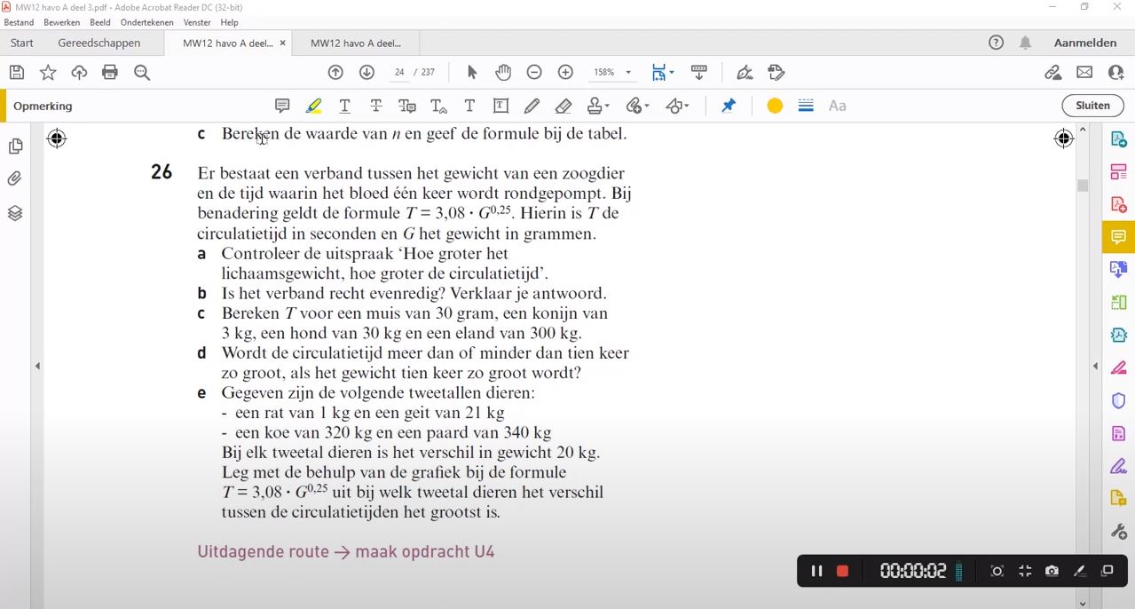Open attachments paperclip panel

(15, 179)
